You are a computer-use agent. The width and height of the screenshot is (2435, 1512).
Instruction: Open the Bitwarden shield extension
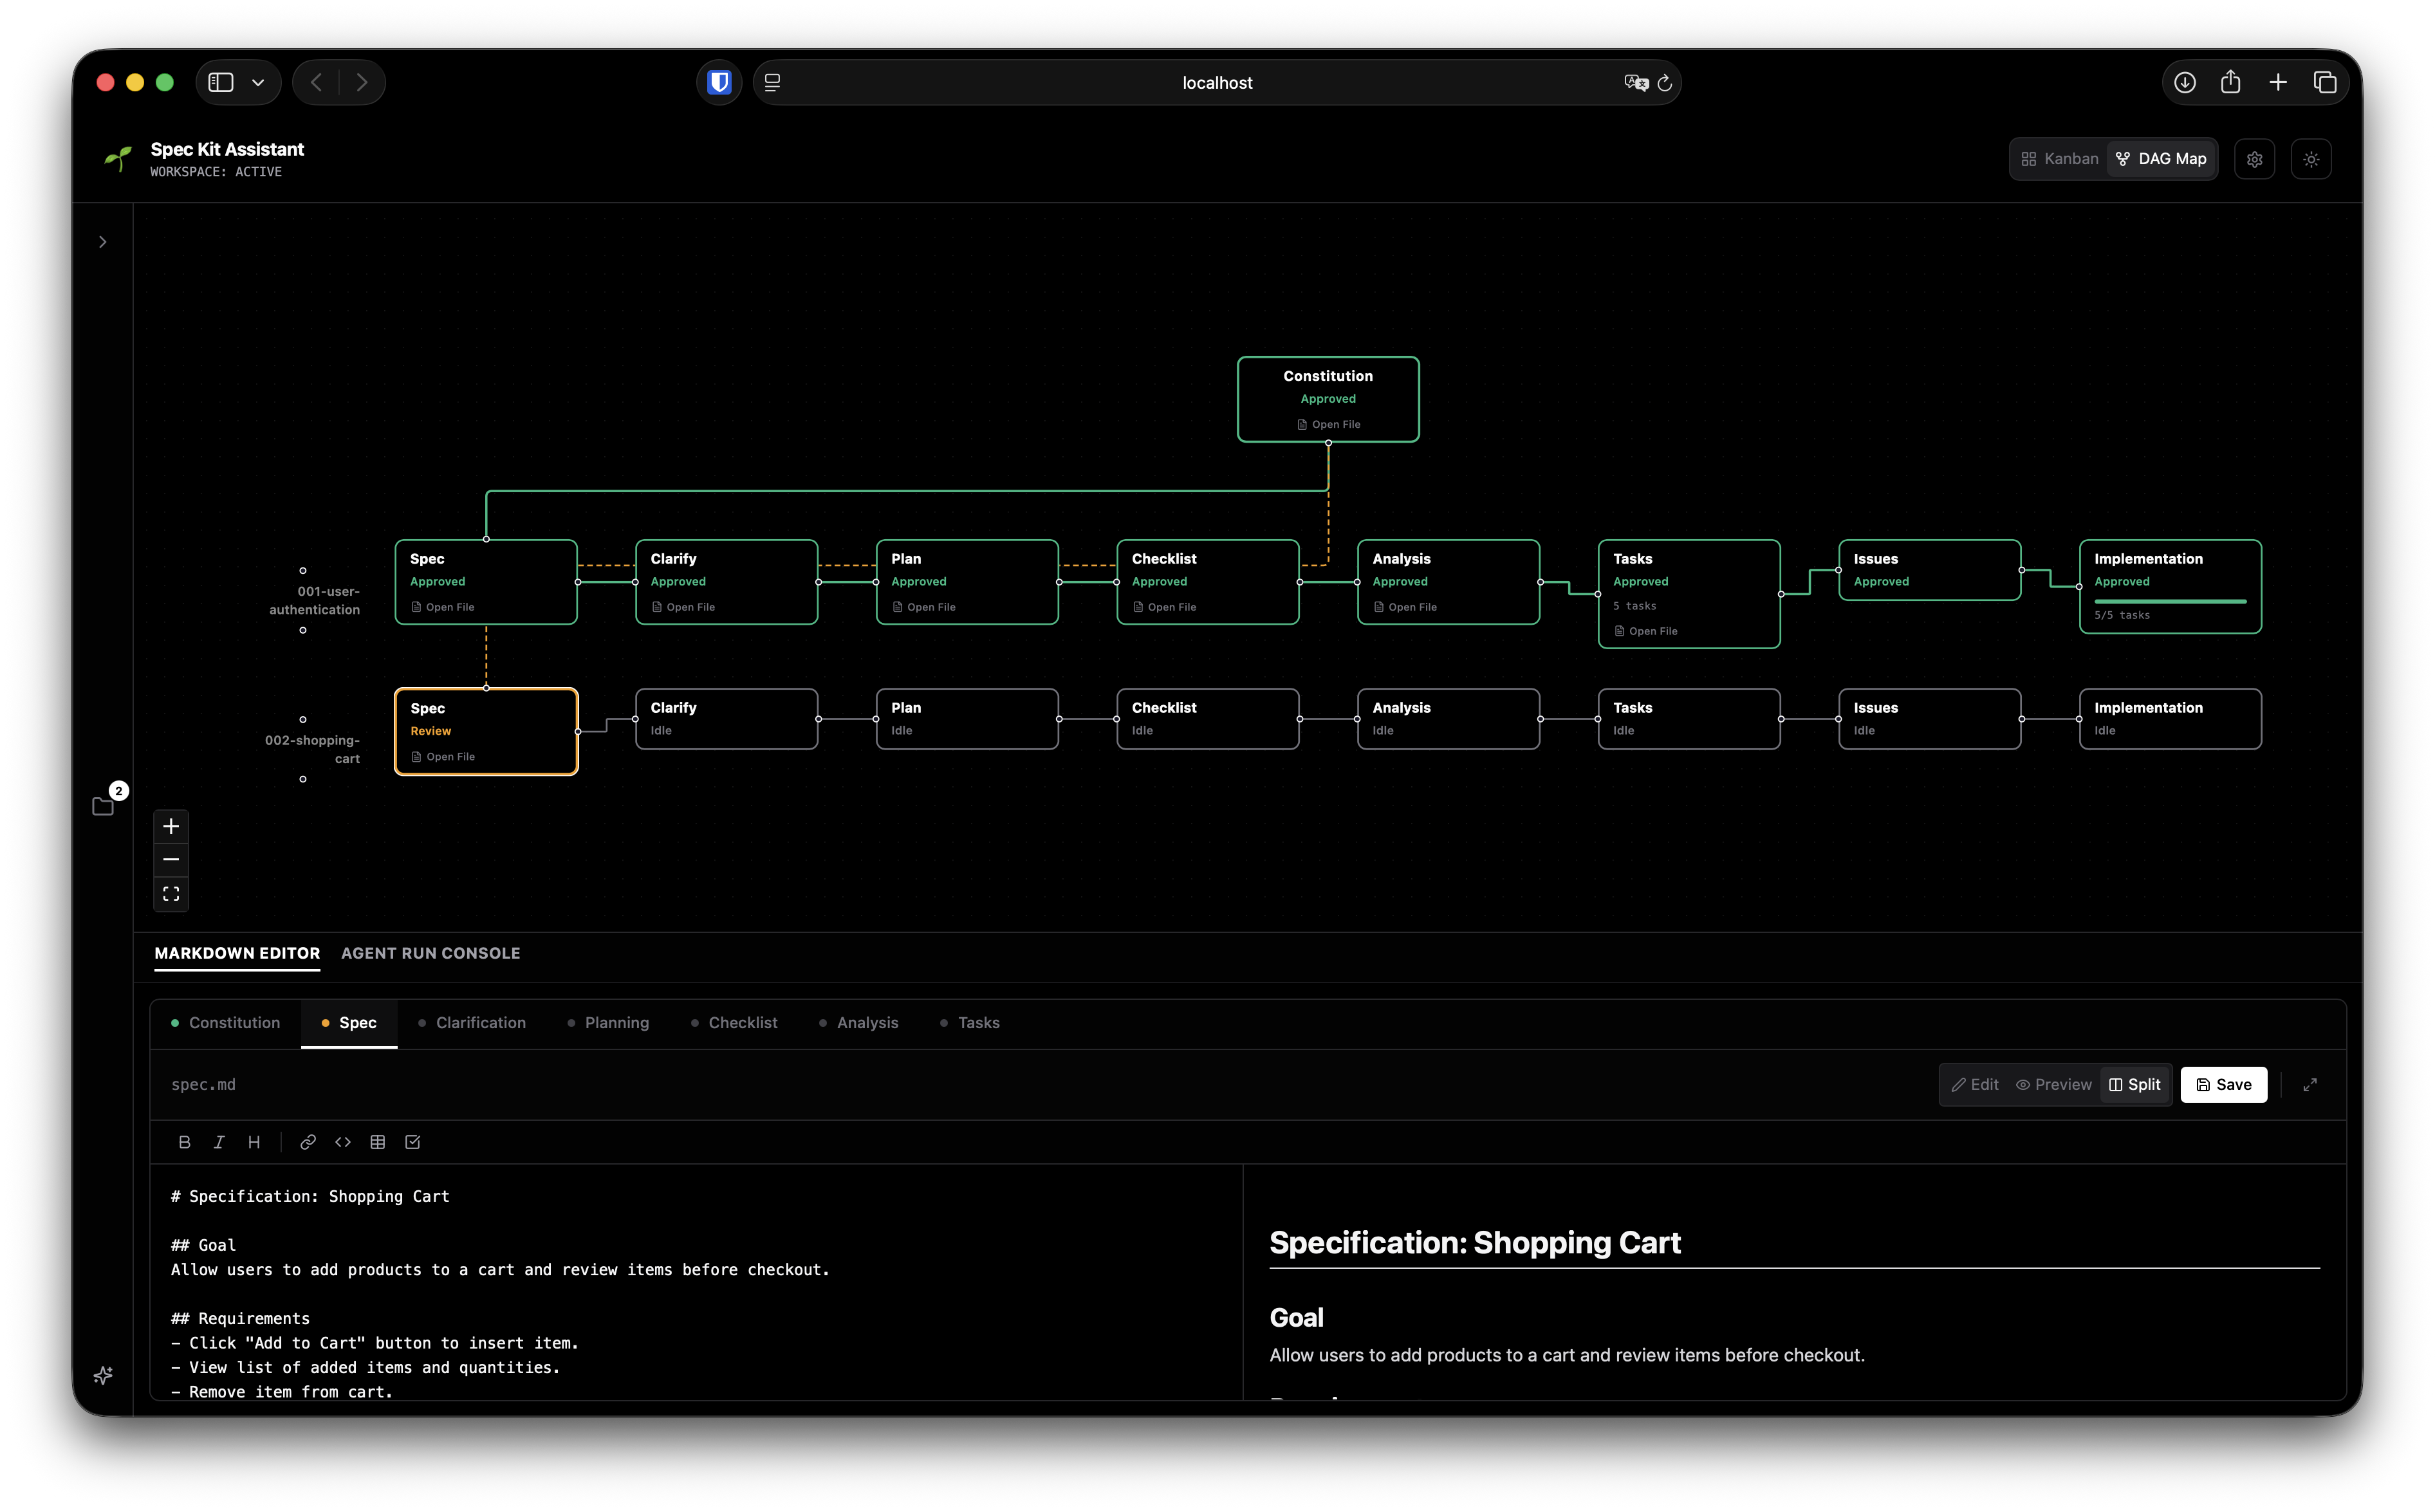(719, 82)
